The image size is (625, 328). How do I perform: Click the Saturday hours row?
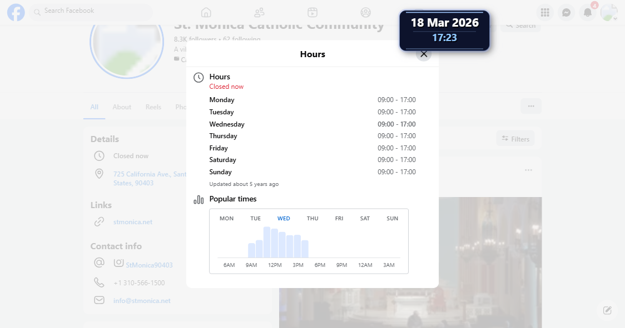point(312,160)
